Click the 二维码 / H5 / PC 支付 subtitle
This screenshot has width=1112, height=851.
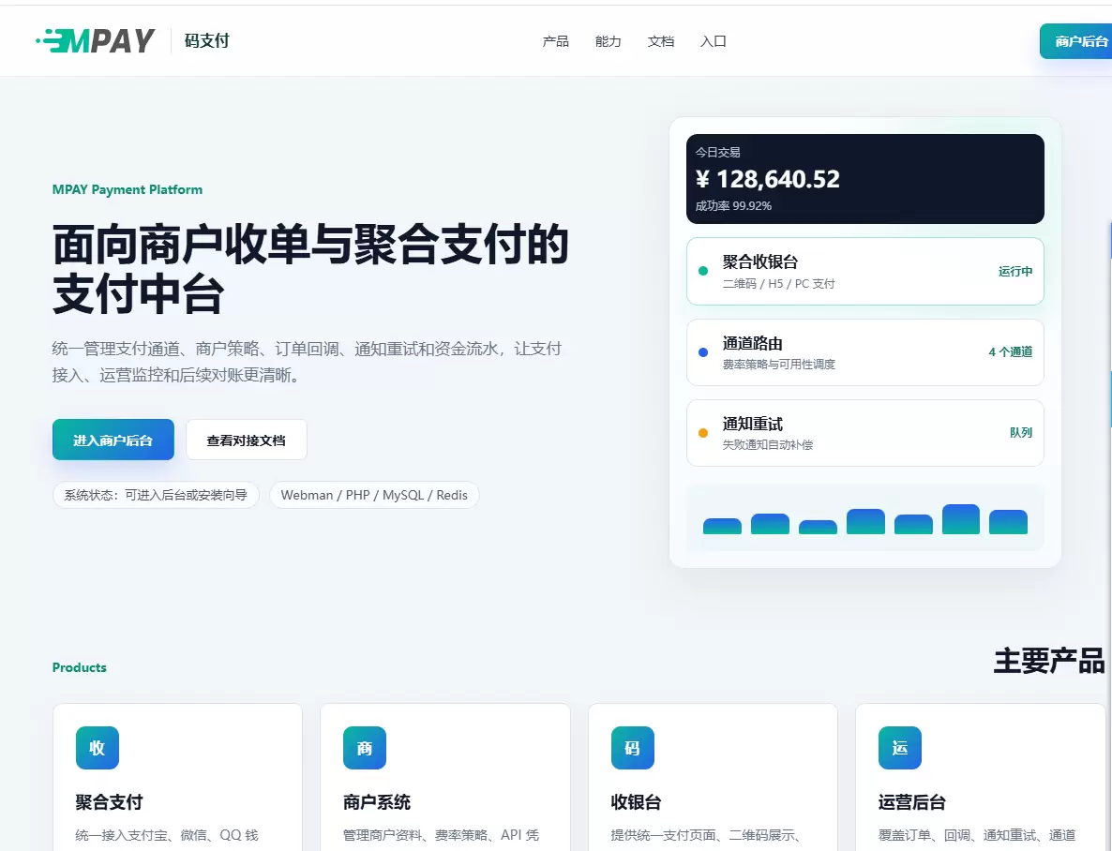779,284
